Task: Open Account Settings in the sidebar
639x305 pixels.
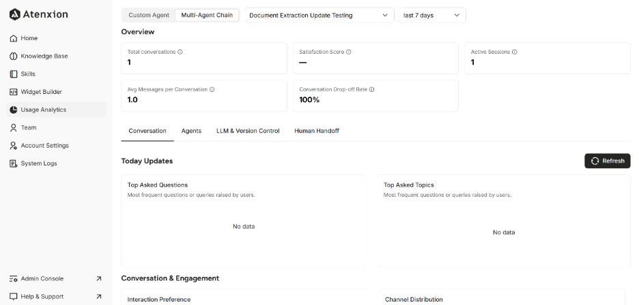Action: pyautogui.click(x=56, y=146)
